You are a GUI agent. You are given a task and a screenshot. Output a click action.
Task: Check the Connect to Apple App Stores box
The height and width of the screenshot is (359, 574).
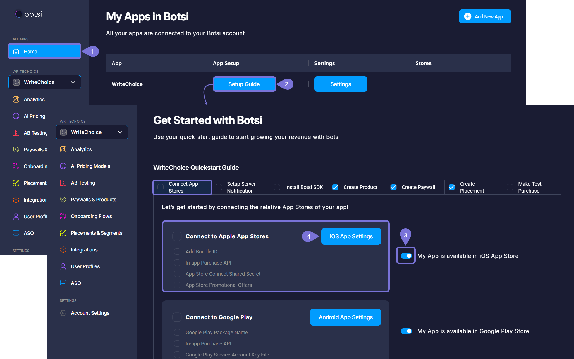click(x=177, y=236)
